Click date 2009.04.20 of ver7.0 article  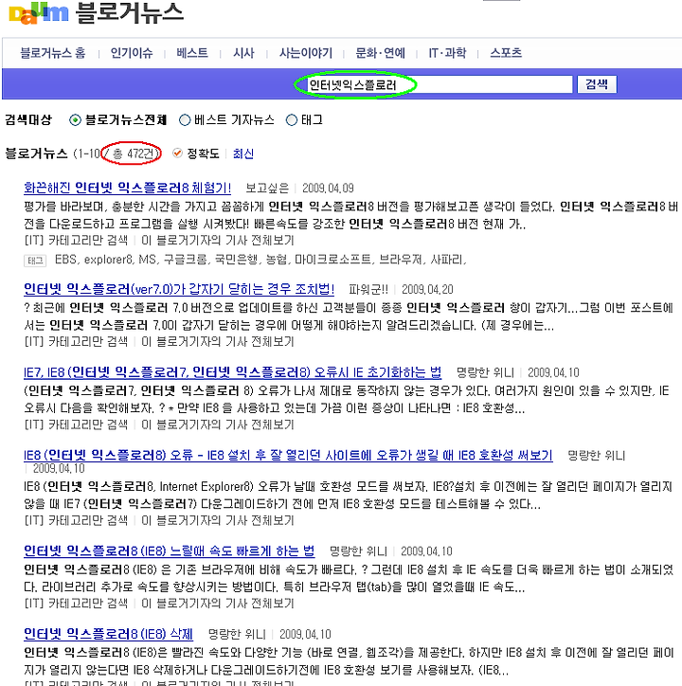(x=427, y=290)
